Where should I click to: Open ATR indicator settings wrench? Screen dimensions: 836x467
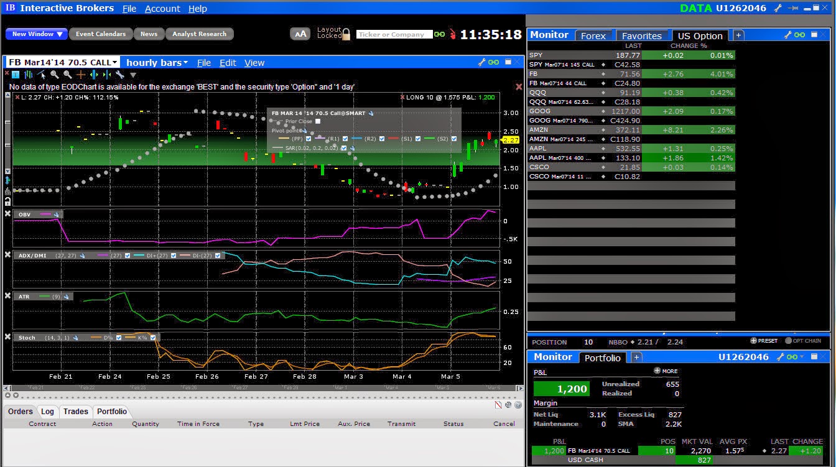coord(67,297)
